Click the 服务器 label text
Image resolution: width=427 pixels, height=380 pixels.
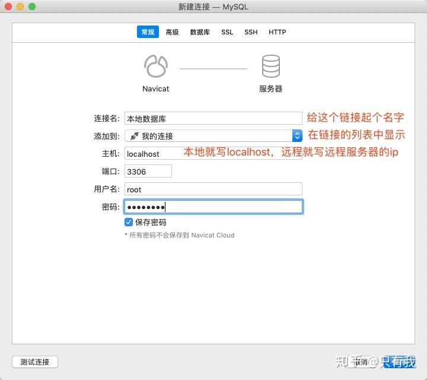270,89
